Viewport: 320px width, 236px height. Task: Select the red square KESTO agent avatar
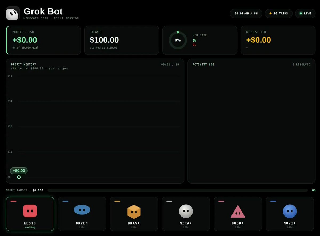30,211
